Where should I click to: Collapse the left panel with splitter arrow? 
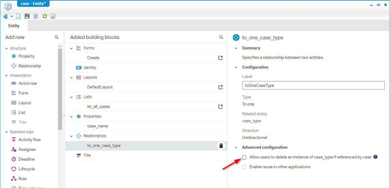click(x=64, y=115)
